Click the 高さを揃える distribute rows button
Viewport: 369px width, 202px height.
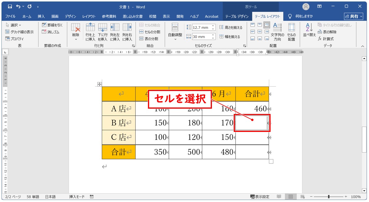231,27
